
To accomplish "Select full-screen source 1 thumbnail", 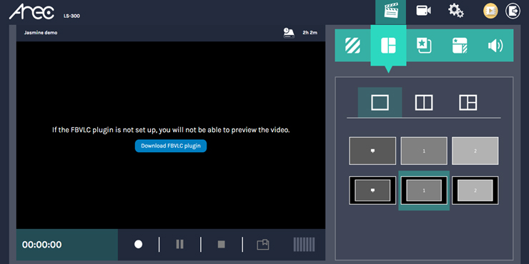I will (x=424, y=151).
